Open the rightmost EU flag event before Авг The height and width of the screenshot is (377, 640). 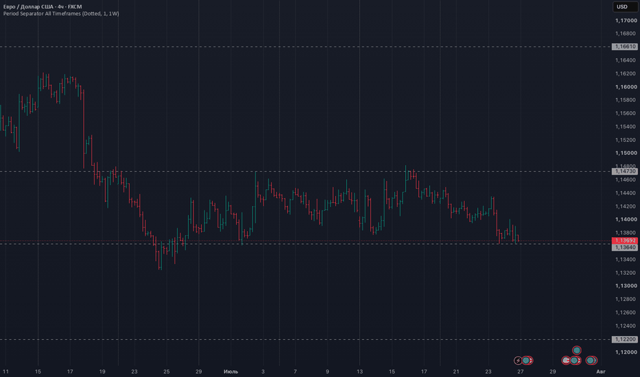point(591,361)
